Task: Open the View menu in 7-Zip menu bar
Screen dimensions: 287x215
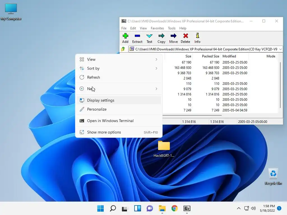Action: pyautogui.click(x=143, y=28)
